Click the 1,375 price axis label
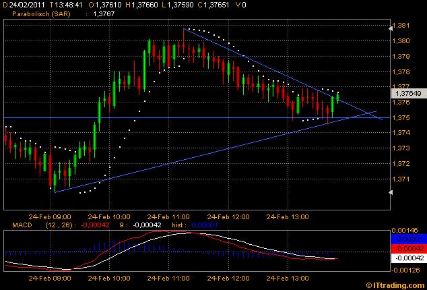Image resolution: width=427 pixels, height=290 pixels. (401, 118)
